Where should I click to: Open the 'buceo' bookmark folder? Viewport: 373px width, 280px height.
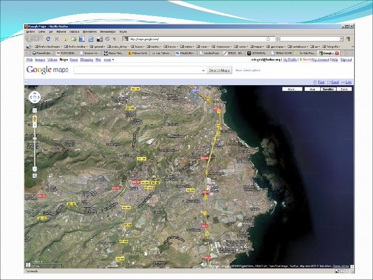(137, 47)
